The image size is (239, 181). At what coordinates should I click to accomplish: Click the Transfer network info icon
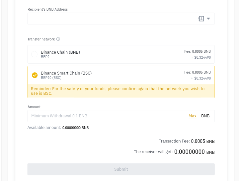pyautogui.click(x=58, y=39)
